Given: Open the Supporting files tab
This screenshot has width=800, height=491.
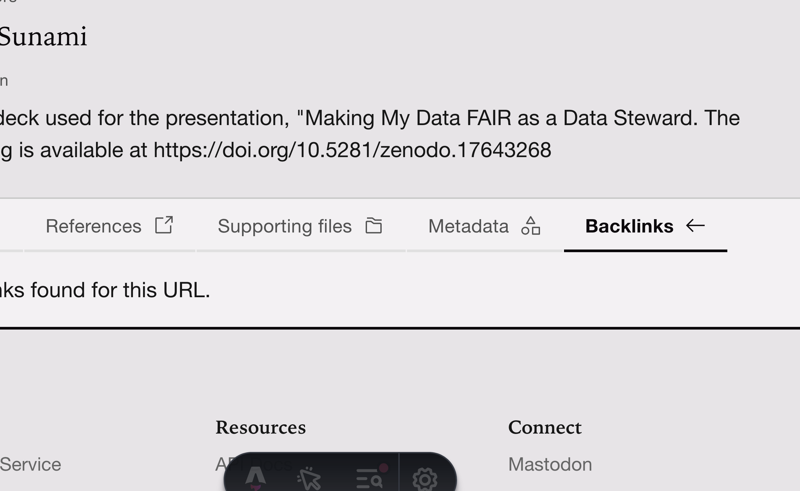Looking at the screenshot, I should pyautogui.click(x=285, y=226).
